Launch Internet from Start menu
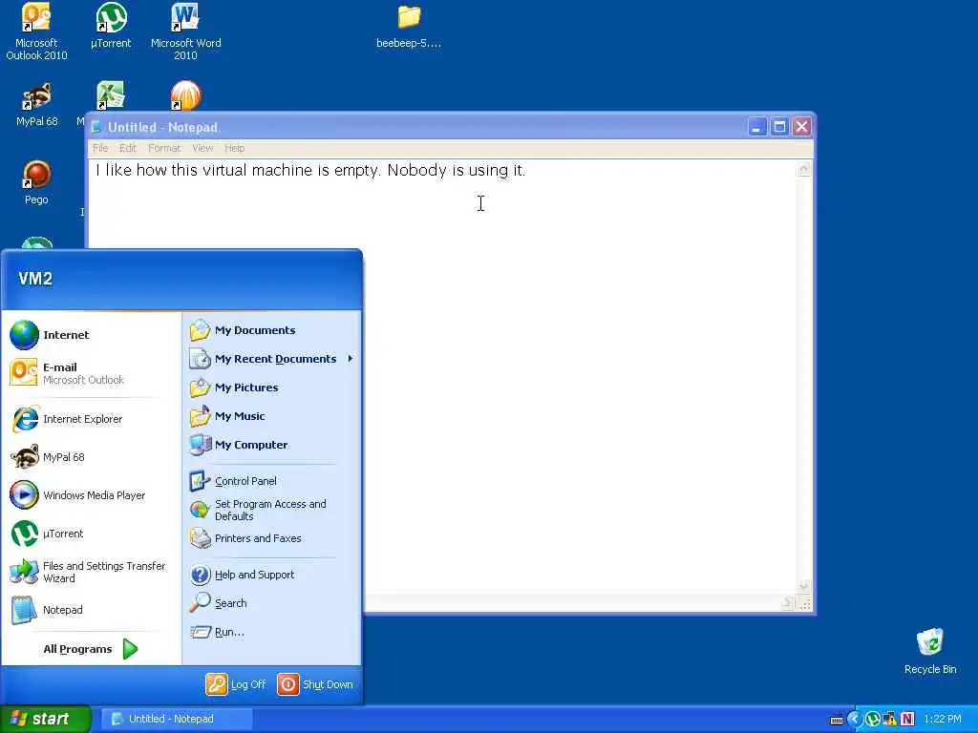The height and width of the screenshot is (733, 978). pyautogui.click(x=92, y=335)
